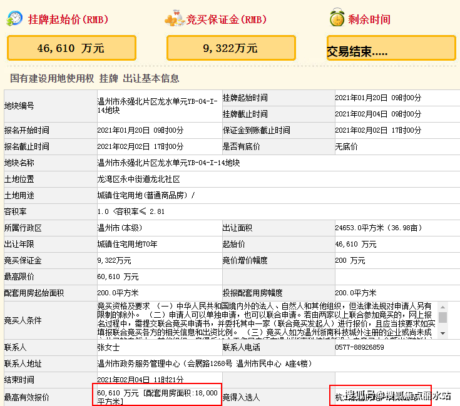This screenshot has width=460, height=406.
Task: Click the 报名截止时间 date value
Action: pyautogui.click(x=140, y=146)
